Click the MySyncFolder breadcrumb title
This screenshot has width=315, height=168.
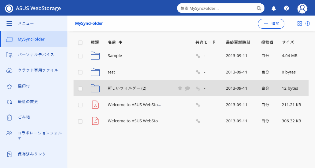pyautogui.click(x=89, y=23)
